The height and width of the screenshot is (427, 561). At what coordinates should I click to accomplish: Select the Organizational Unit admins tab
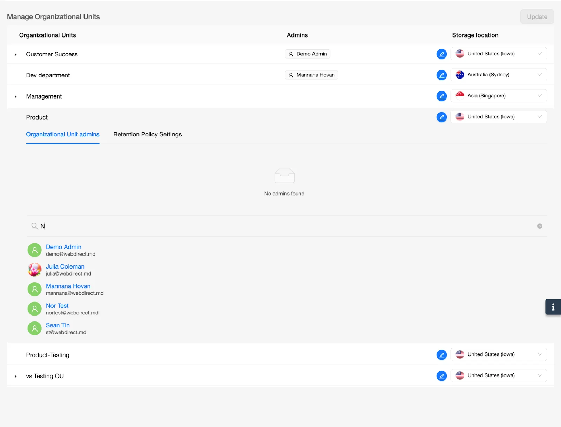tap(62, 134)
